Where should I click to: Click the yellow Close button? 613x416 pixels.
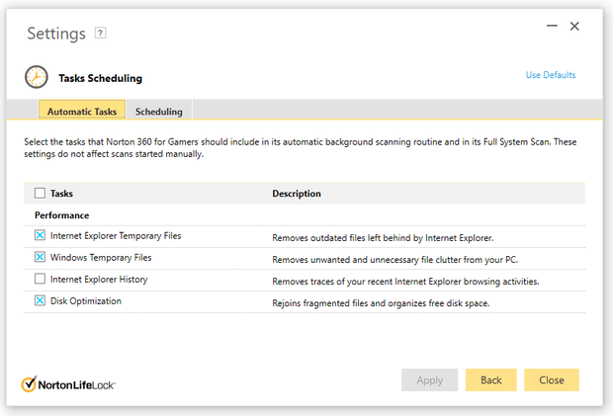[x=552, y=380]
